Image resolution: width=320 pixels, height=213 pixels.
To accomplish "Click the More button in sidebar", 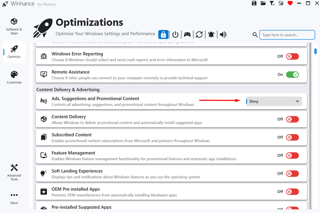I will click(14, 198).
